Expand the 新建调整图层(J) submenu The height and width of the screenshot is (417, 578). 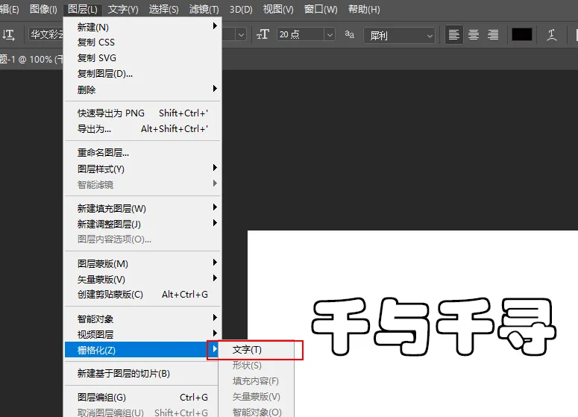[x=142, y=224]
